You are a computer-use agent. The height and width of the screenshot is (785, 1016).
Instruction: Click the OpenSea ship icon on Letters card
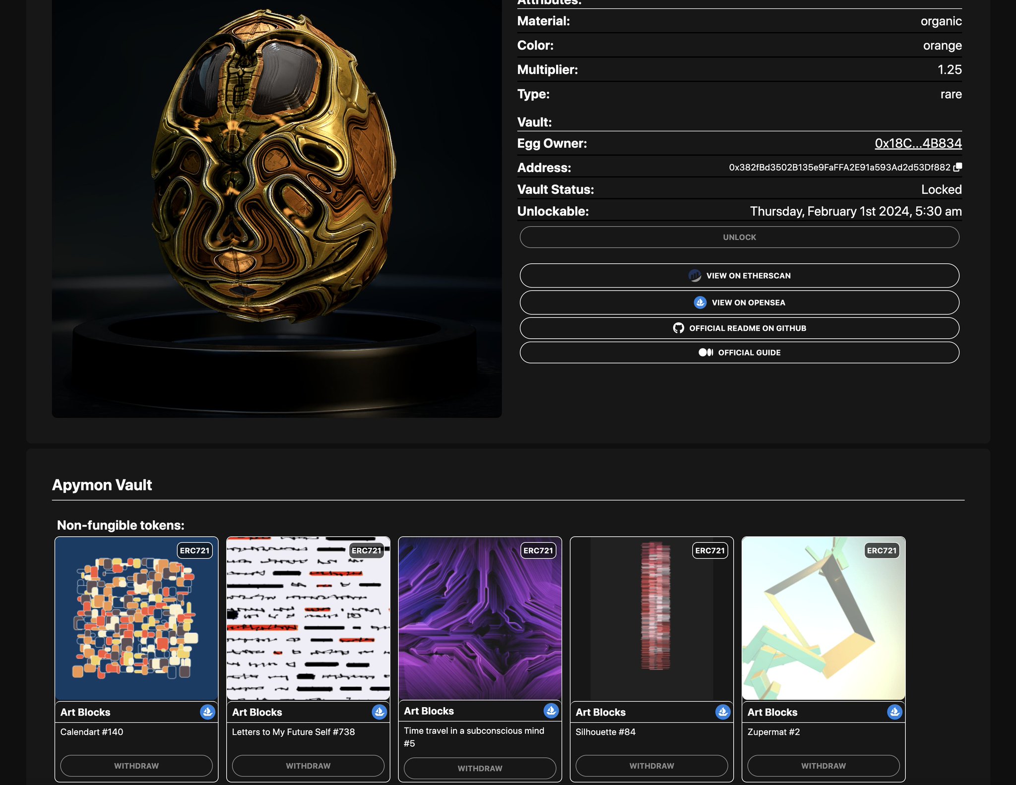click(x=380, y=712)
